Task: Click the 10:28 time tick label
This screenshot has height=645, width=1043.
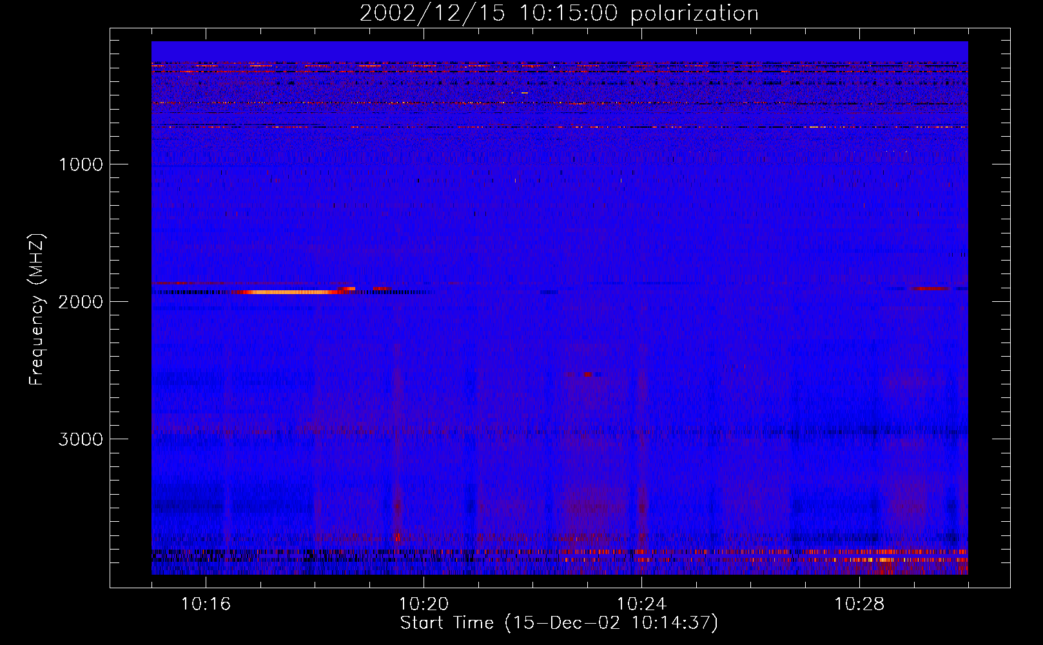Action: (x=859, y=604)
